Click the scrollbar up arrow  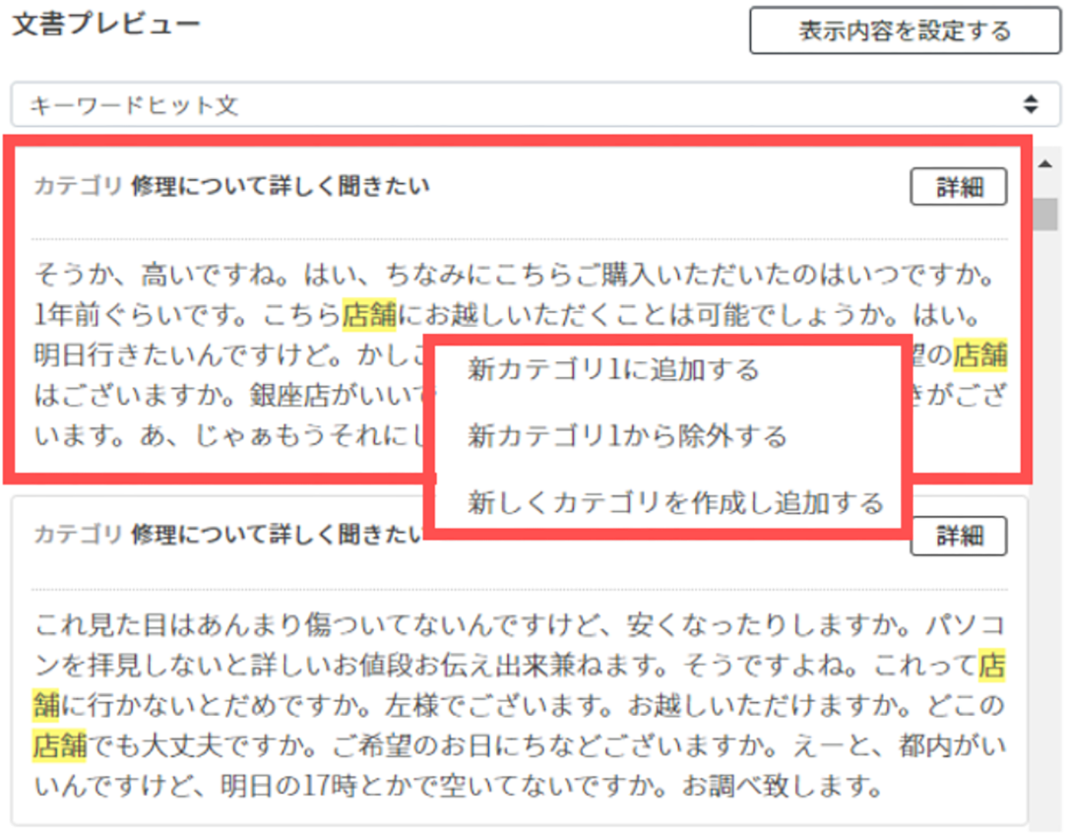1045,163
